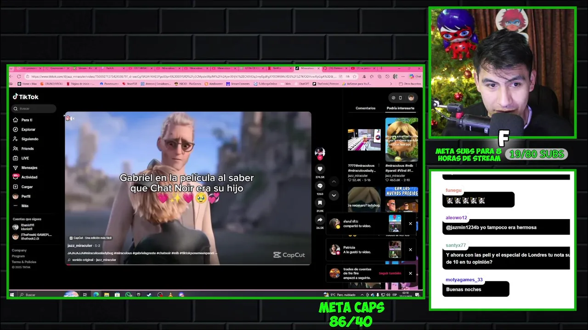Open Perfil in the sidebar
Viewport: 588px width, 330px height.
pos(22,196)
